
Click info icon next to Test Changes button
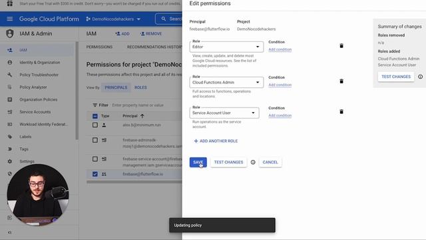click(253, 162)
